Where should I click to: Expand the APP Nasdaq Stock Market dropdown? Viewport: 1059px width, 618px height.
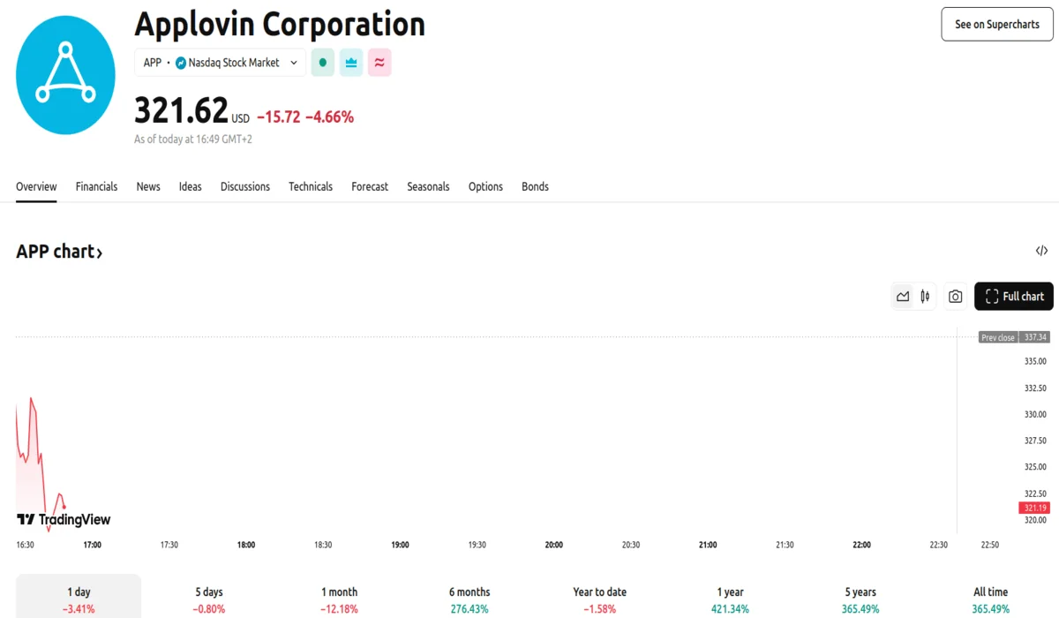coord(221,63)
